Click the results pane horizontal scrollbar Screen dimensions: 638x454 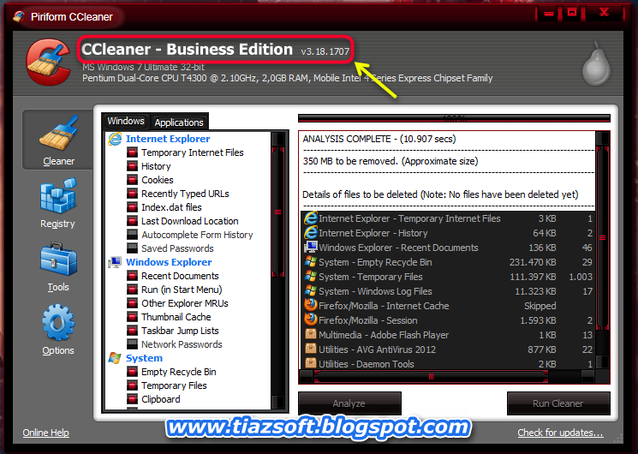tap(431, 376)
